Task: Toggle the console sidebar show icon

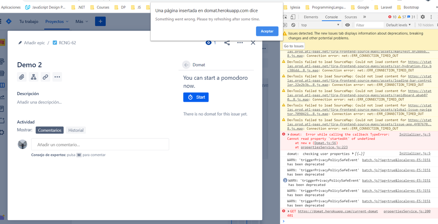Action: pyautogui.click(x=285, y=25)
